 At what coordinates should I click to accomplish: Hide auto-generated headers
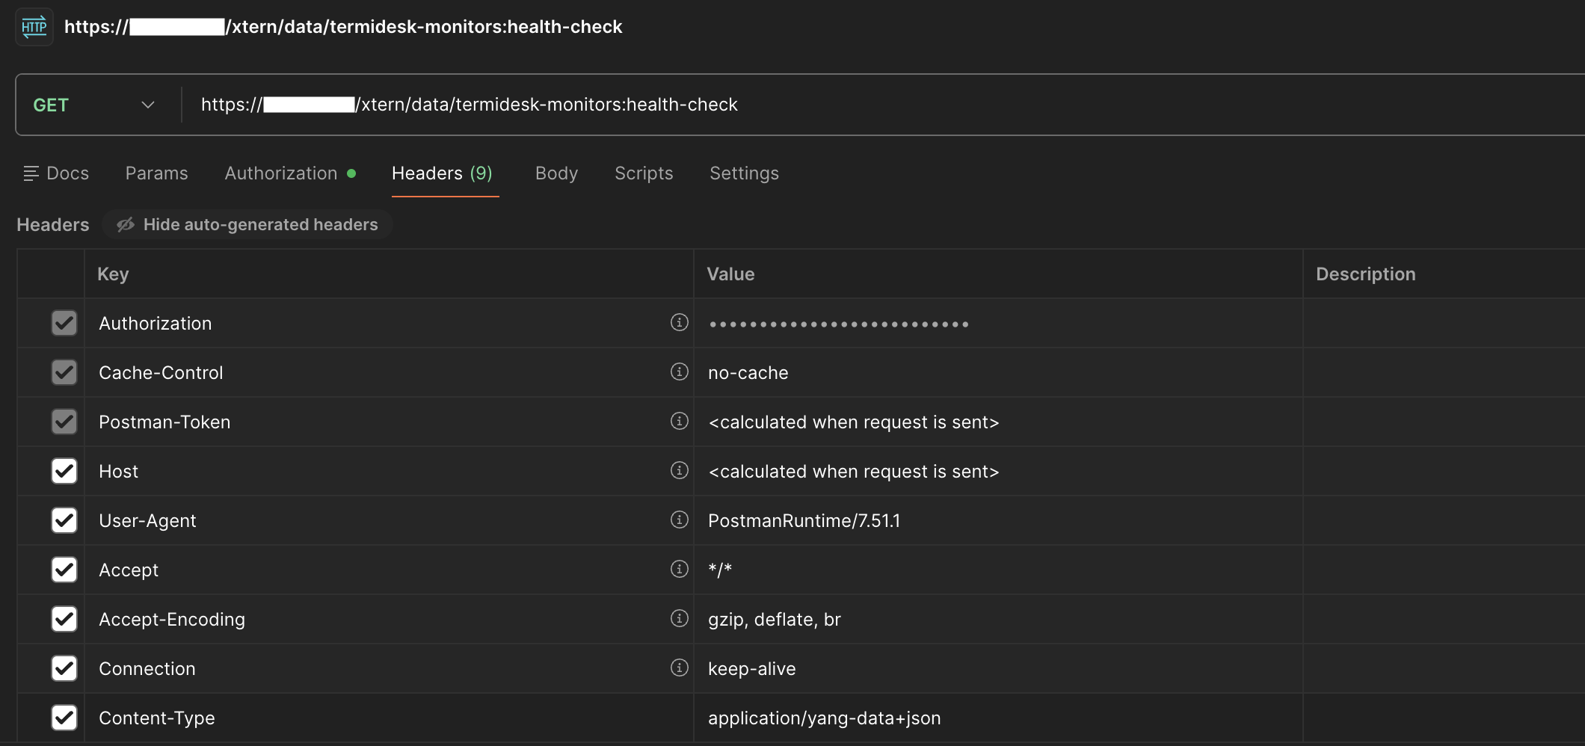coord(248,224)
